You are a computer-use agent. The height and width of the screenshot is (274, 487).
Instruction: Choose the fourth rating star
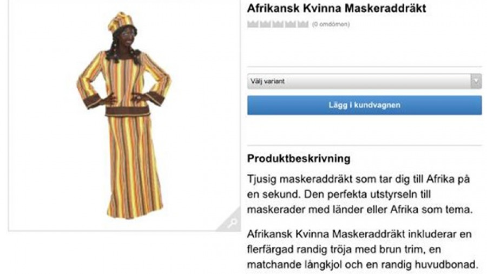point(291,24)
